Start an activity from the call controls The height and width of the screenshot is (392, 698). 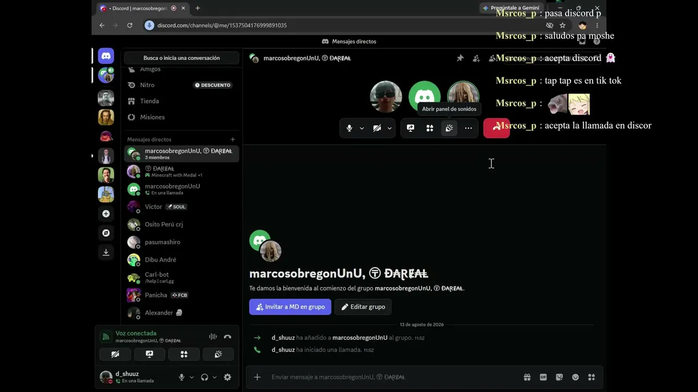[430, 128]
